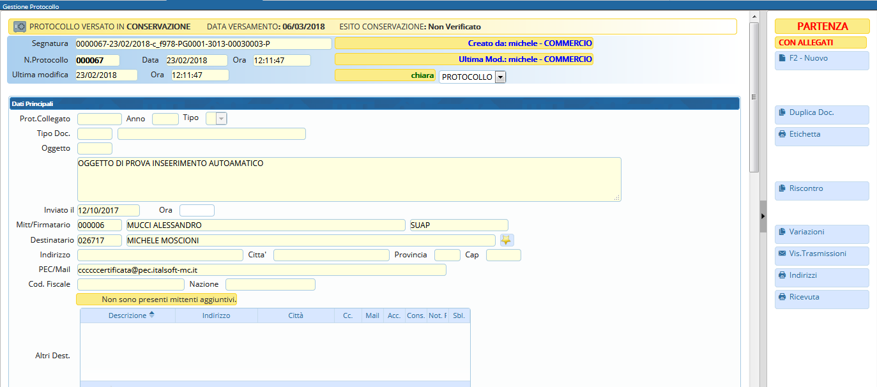Print addresses with Indirizzi button
This screenshot has width=877, height=387.
821,277
